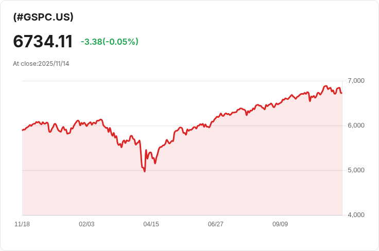
Task: Click the highest peak of the price line
Action: 325,86
